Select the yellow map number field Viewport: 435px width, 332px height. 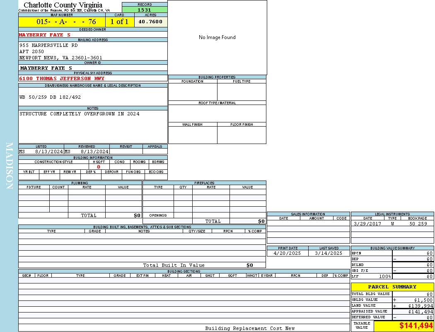[62, 22]
